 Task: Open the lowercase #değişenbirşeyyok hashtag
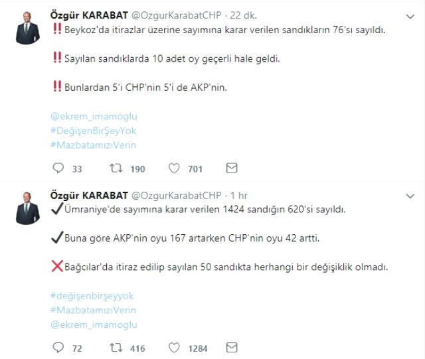coord(92,295)
